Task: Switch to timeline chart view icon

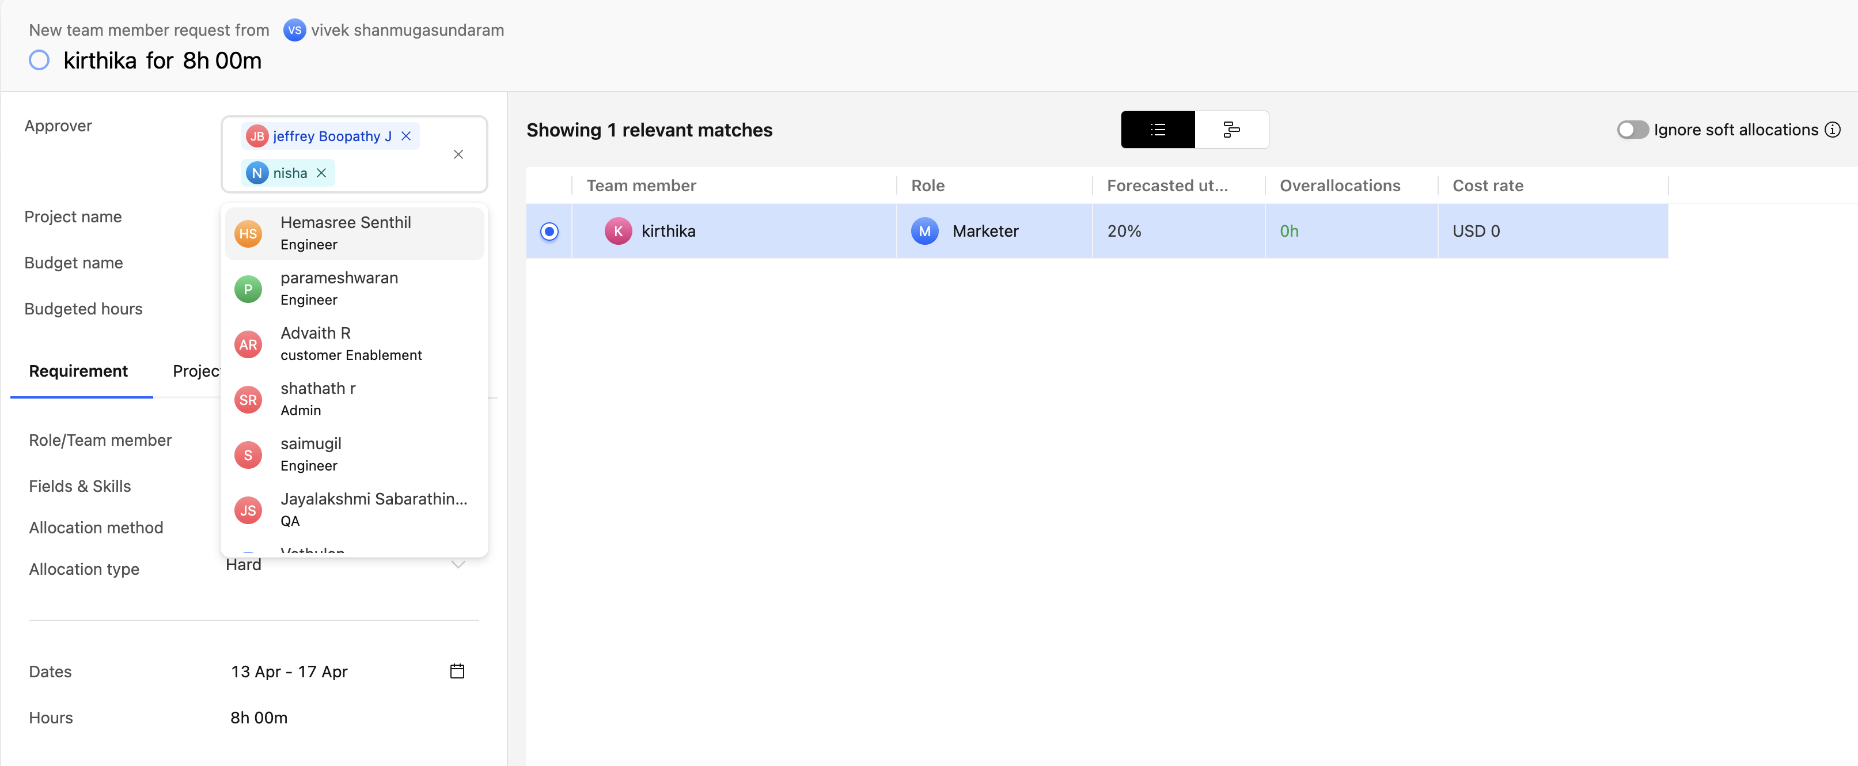Action: (x=1231, y=130)
